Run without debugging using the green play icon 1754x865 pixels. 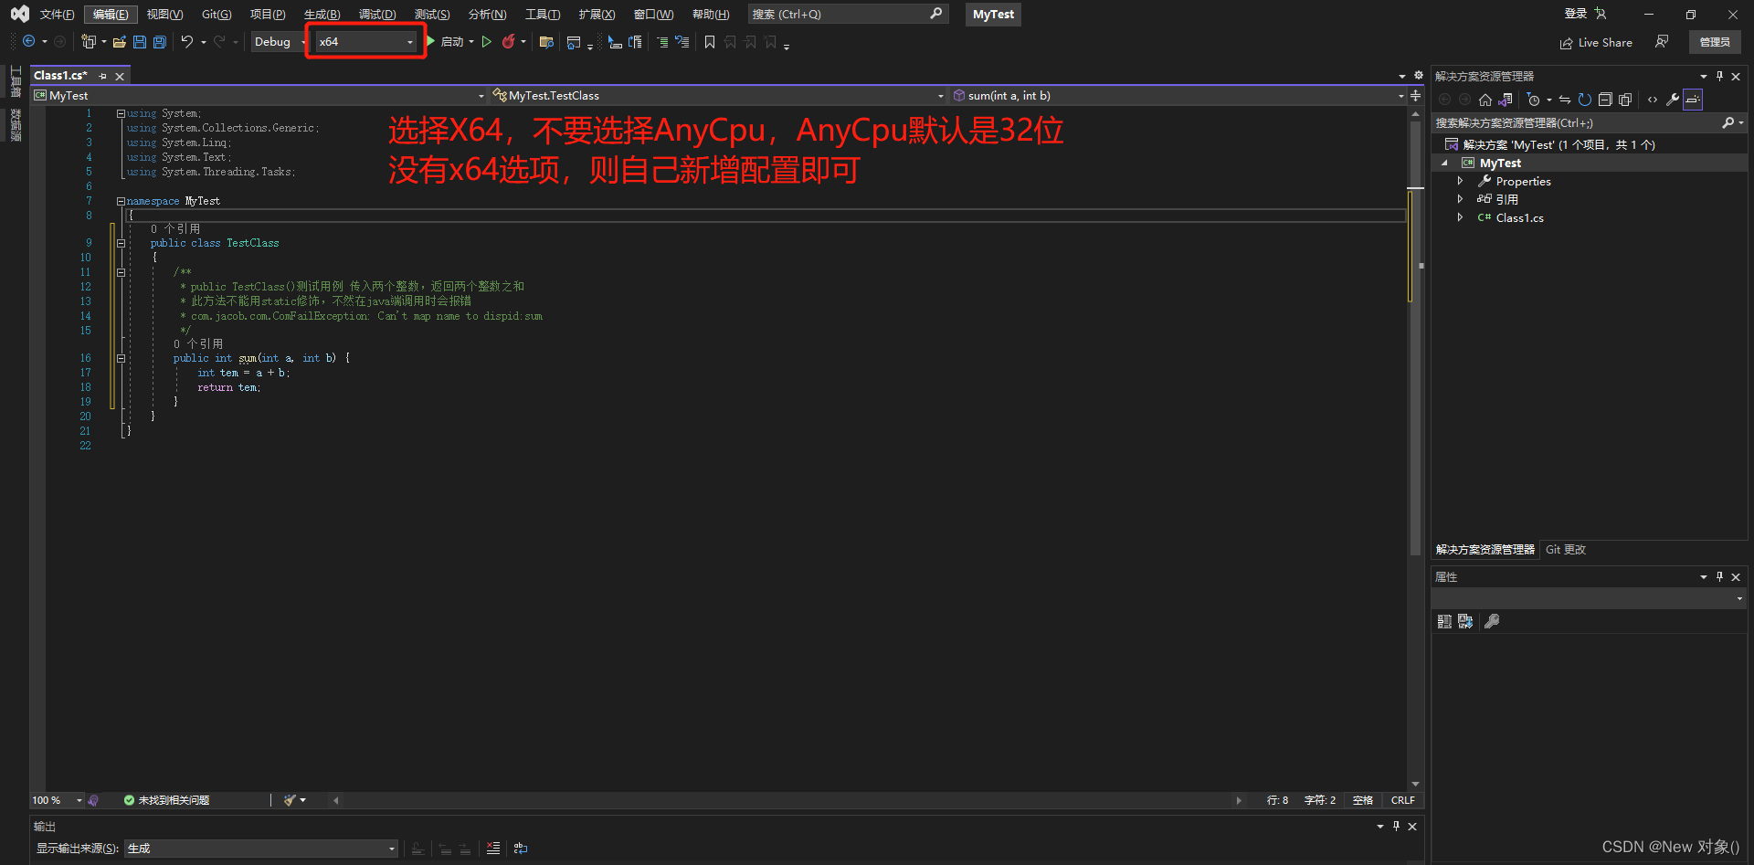(x=488, y=41)
